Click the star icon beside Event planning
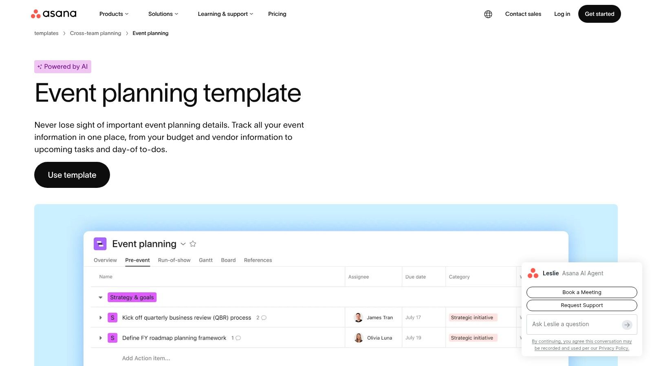 coord(193,244)
